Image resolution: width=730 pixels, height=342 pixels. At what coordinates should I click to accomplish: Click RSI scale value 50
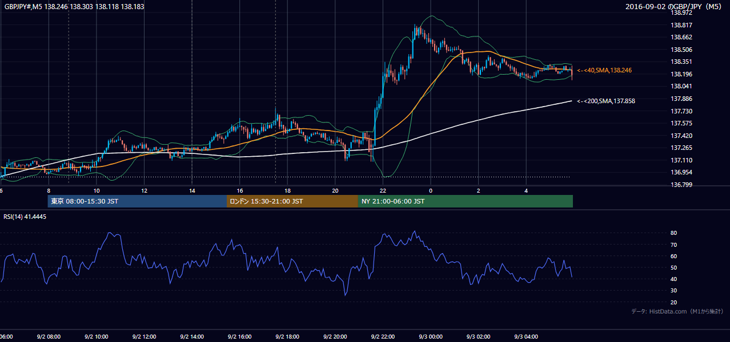pos(674,267)
